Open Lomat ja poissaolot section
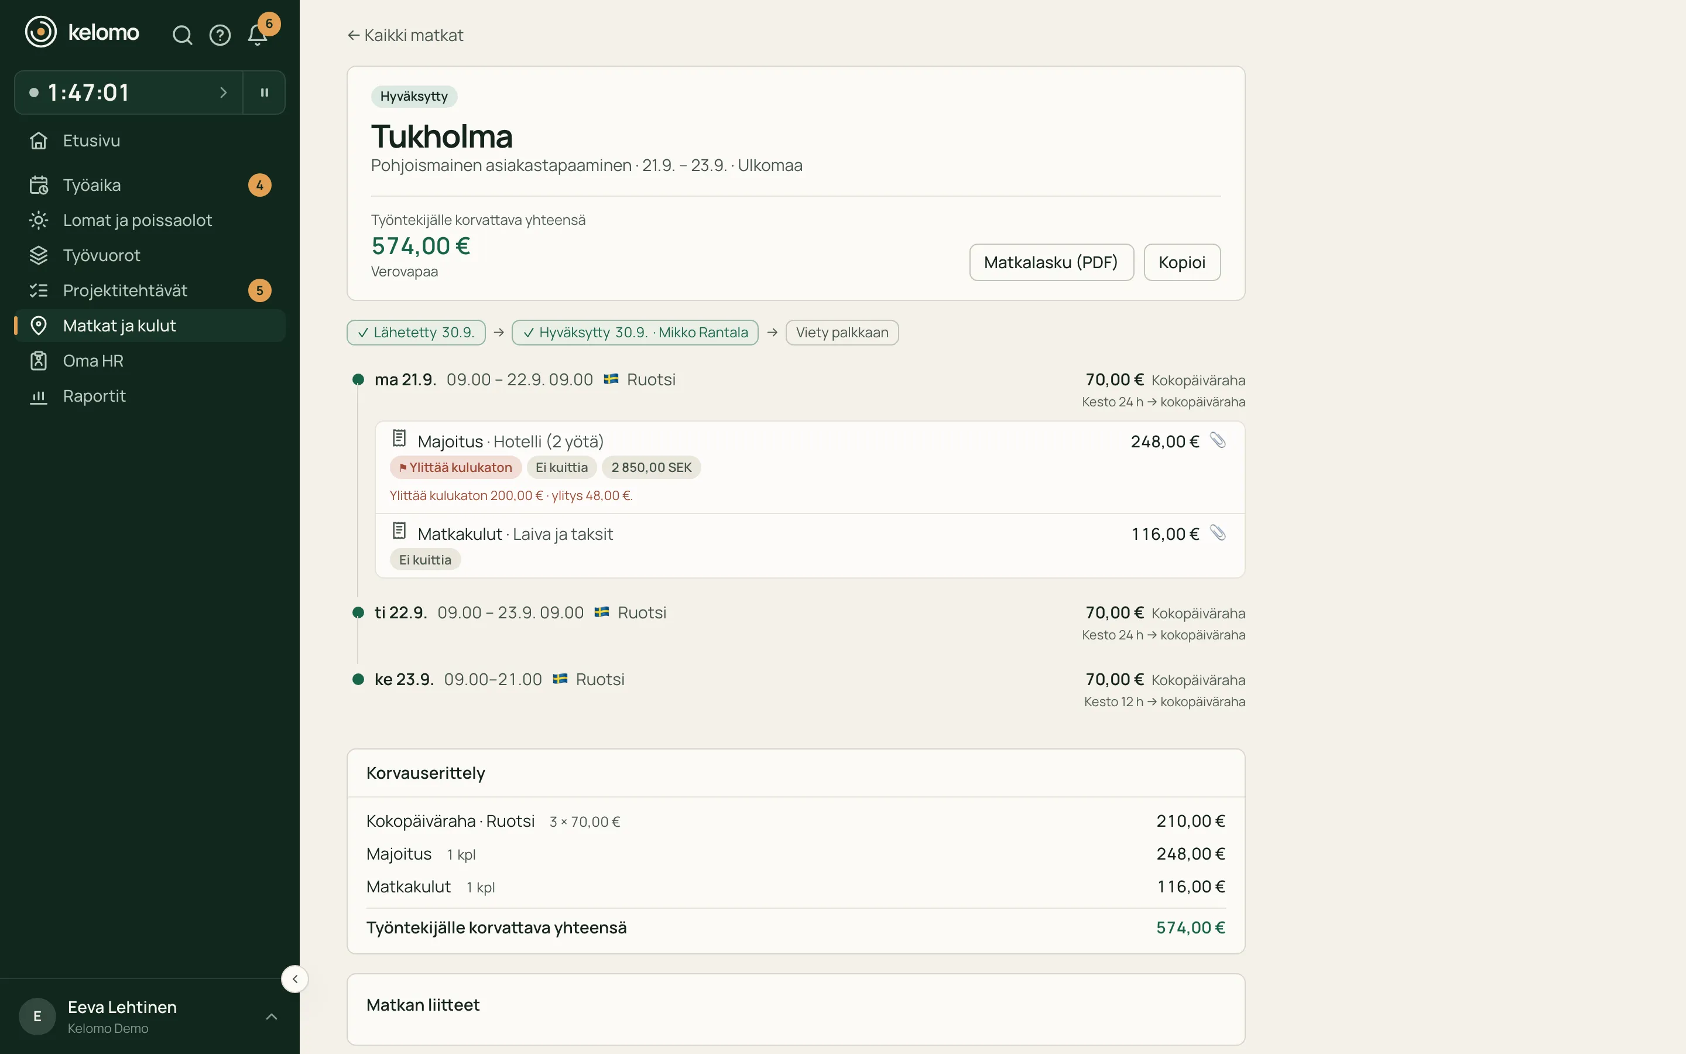1686x1054 pixels. [150, 220]
